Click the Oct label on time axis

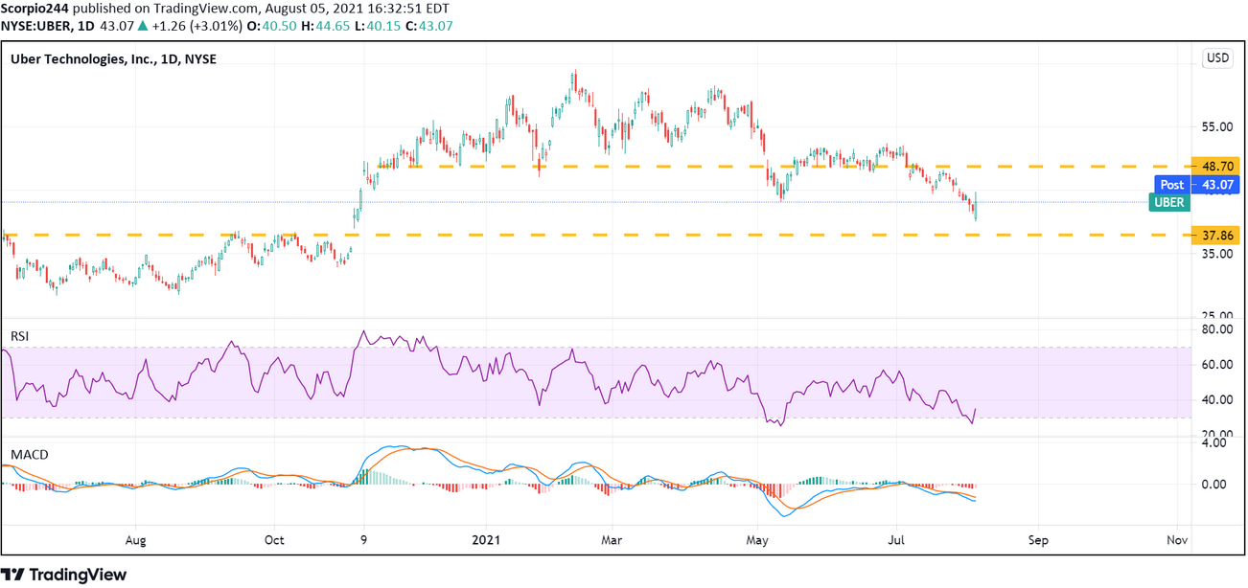274,540
